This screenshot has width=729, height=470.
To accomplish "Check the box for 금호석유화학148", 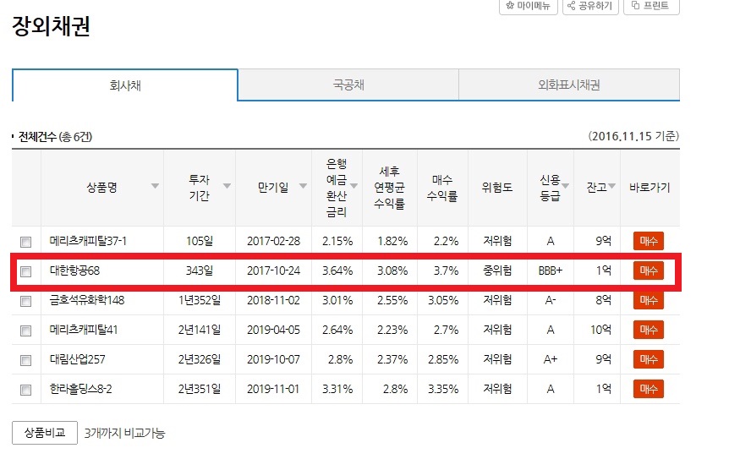I will coord(26,301).
